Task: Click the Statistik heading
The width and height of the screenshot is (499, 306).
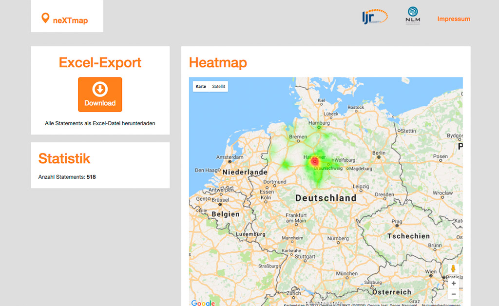Action: 64,158
